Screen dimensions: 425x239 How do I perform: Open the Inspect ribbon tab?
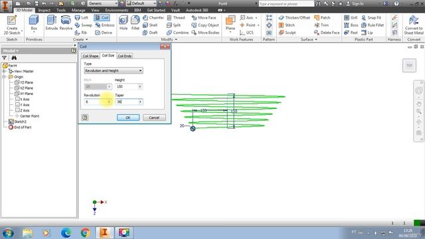pyautogui.click(x=44, y=10)
